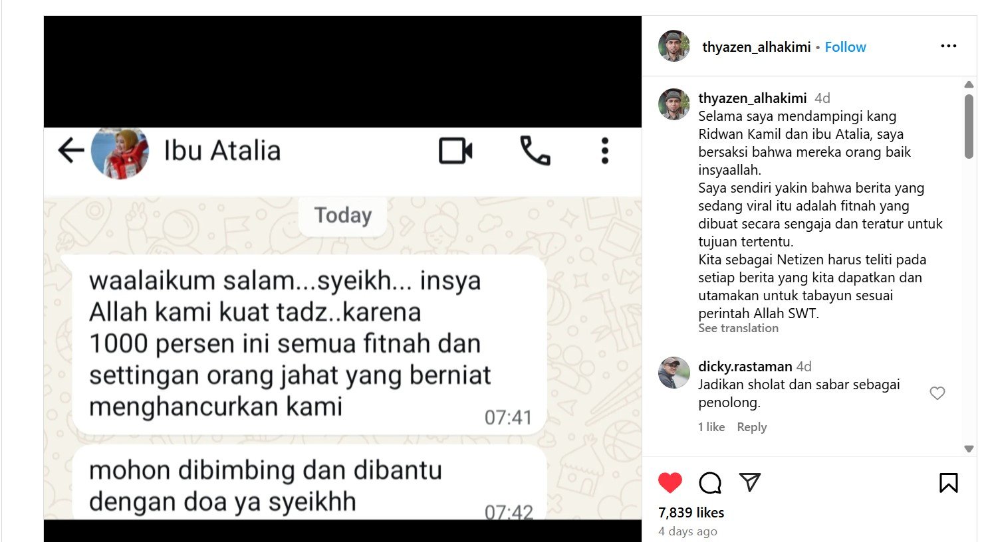Click dicky.rastaman username
The height and width of the screenshot is (542, 982).
click(745, 367)
